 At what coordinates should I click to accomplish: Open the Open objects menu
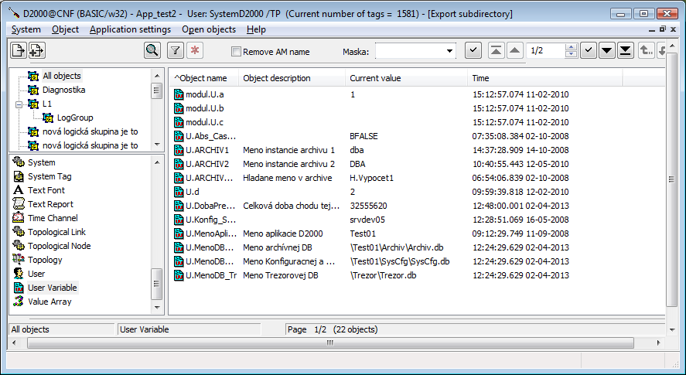pyautogui.click(x=209, y=29)
